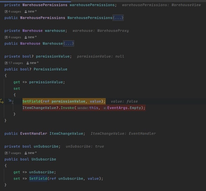This screenshot has height=191, width=206.
Task: Click the PermissionValue property name
Action: click(x=50, y=69)
